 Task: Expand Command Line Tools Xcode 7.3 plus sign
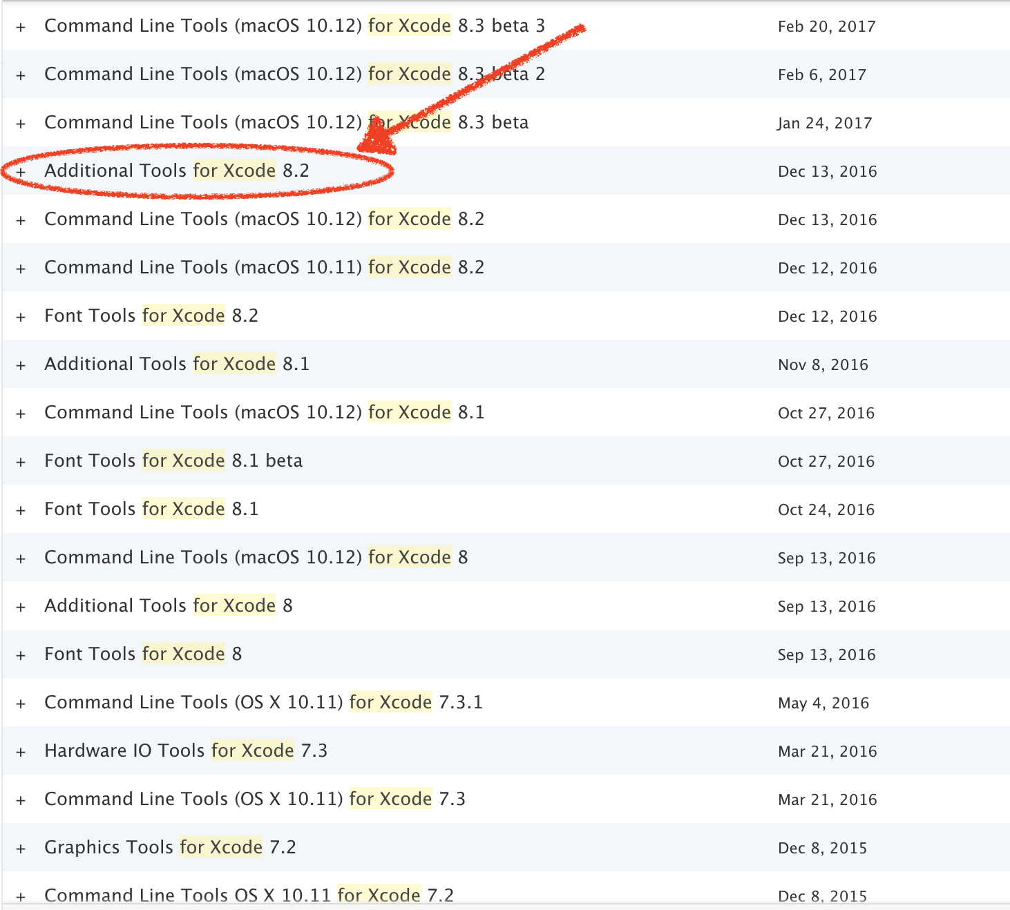pos(21,801)
